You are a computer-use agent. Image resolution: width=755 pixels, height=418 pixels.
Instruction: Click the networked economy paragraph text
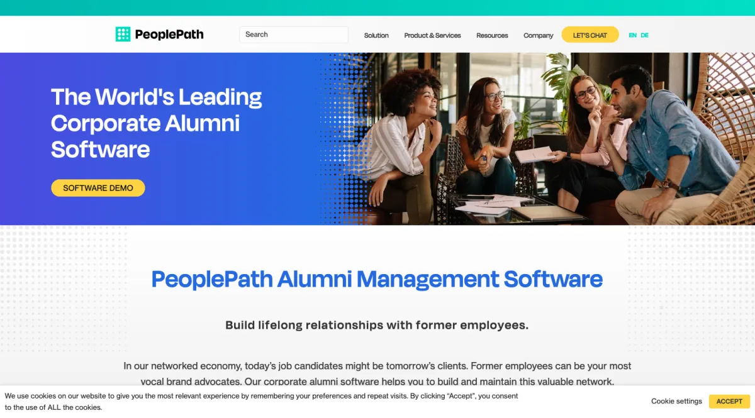[x=377, y=373]
